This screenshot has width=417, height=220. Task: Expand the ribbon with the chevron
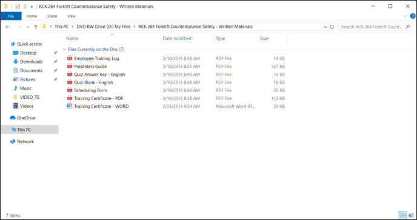click(405, 16)
